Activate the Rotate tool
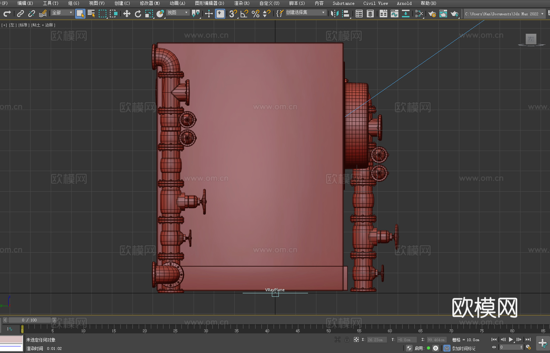This screenshot has height=353, width=550. point(138,14)
